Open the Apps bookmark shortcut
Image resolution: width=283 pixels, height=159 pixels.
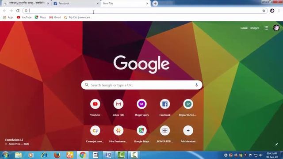[x=8, y=17]
